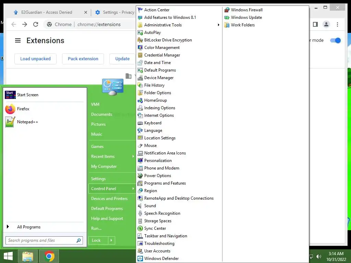Click Load unpacked button
The width and height of the screenshot is (351, 263).
[35, 59]
